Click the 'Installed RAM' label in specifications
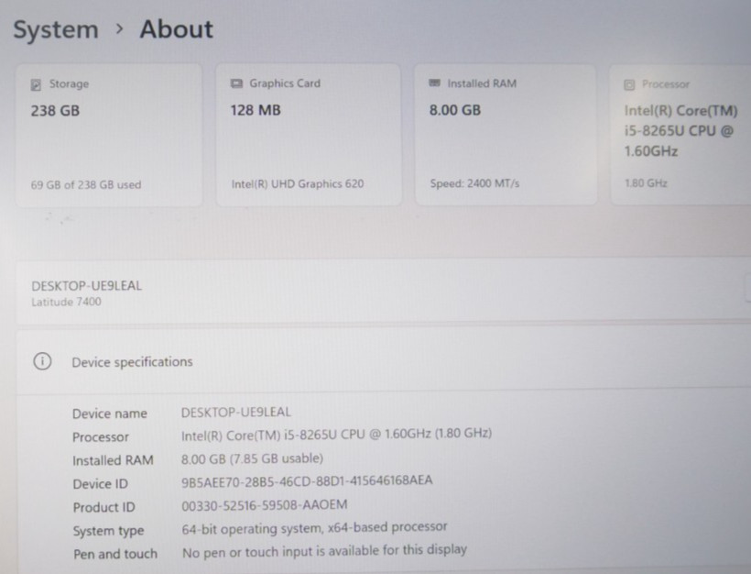This screenshot has width=751, height=574. tap(113, 460)
